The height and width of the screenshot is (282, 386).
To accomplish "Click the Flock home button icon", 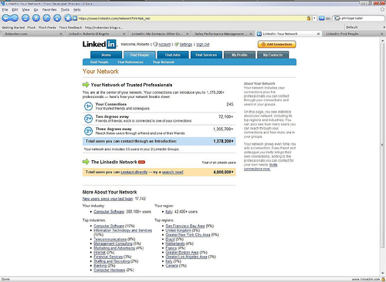I will (36, 18).
